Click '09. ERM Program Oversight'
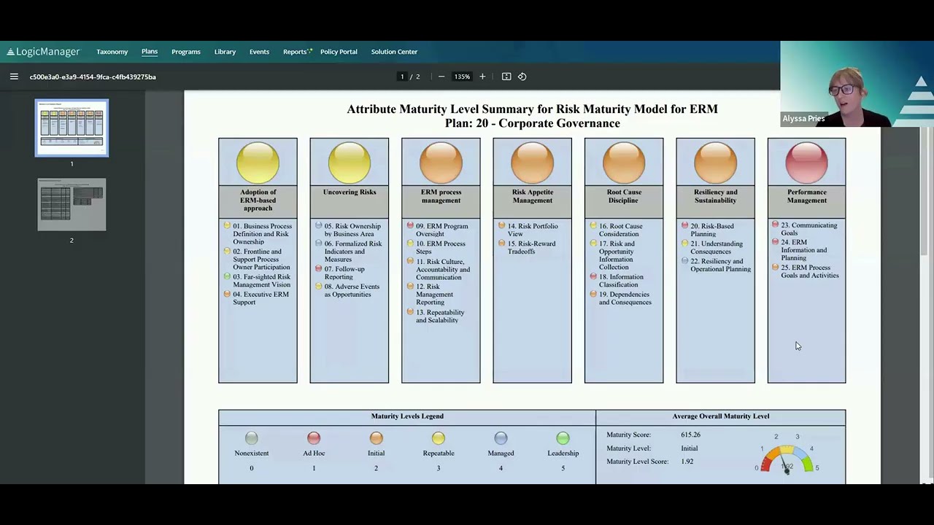Image resolution: width=934 pixels, height=525 pixels. pos(442,230)
